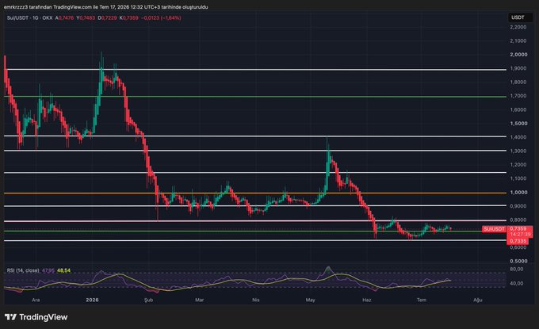
Task: Click the Nis month label on time axis
Action: click(256, 300)
